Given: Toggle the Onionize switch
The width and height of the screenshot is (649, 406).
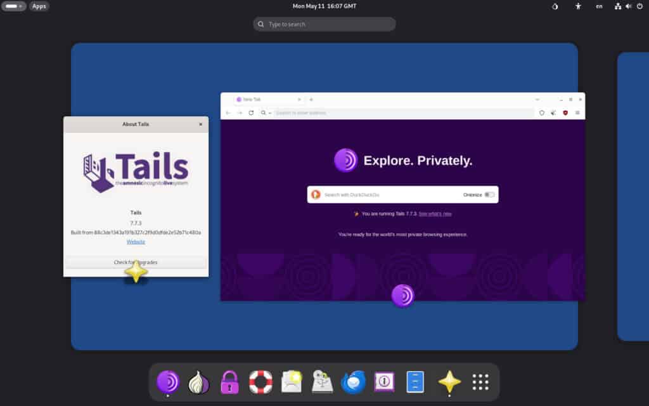Looking at the screenshot, I should 489,195.
